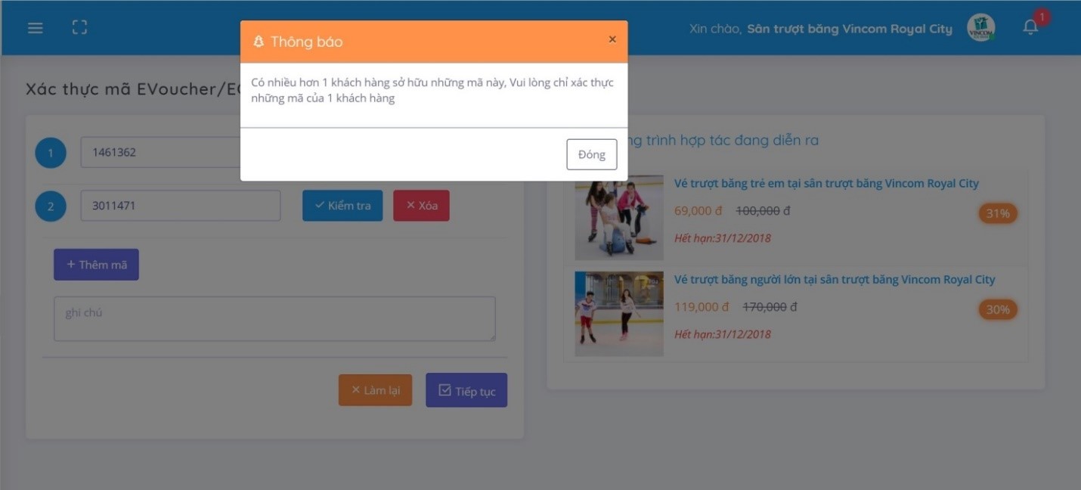Click the step 1 number badge
Viewport: 1081px width, 490px height.
tap(51, 153)
